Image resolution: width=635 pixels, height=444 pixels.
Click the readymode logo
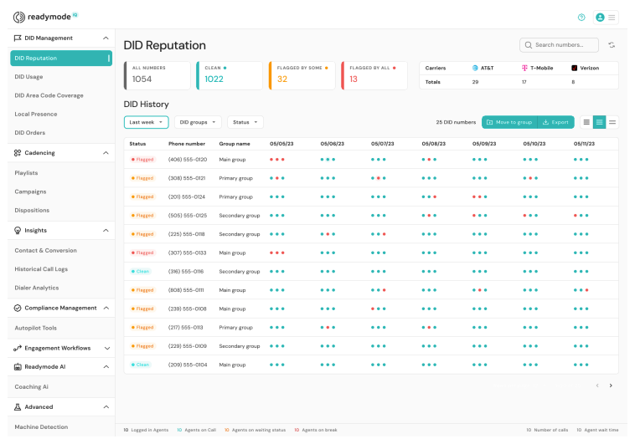click(45, 17)
